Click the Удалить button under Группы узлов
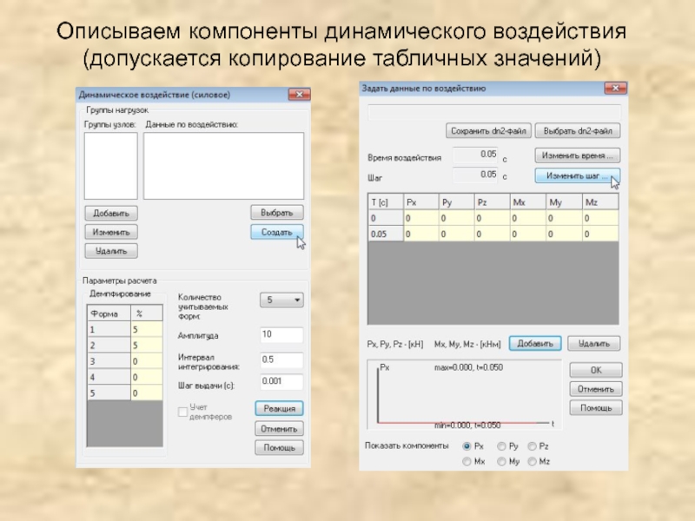Image resolution: width=695 pixels, height=521 pixels. [111, 251]
